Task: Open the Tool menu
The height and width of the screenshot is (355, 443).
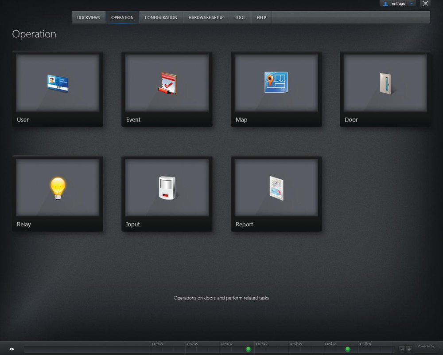Action: coord(240,18)
